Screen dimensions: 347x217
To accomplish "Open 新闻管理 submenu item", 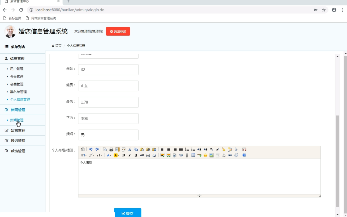I will pyautogui.click(x=17, y=120).
